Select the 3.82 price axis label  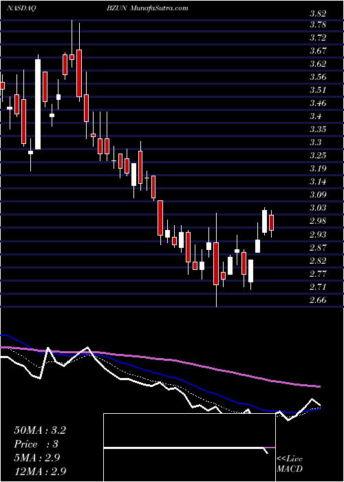pos(318,14)
